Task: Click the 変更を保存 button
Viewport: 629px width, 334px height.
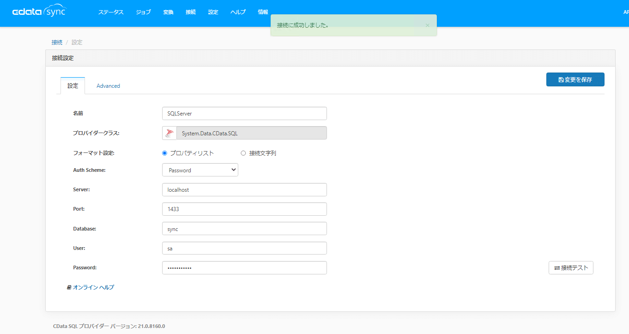Action: pos(575,79)
